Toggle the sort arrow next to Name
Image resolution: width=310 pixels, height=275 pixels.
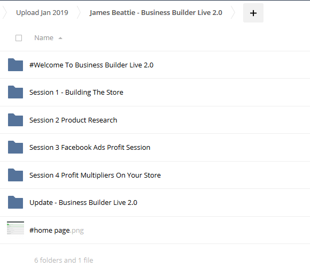click(x=60, y=38)
